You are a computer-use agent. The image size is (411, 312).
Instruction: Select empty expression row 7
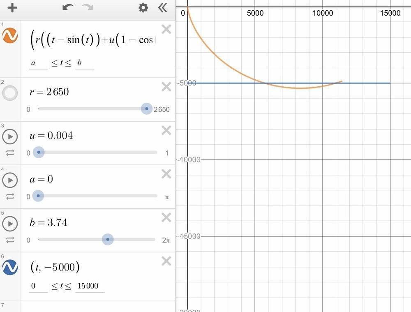point(88,307)
